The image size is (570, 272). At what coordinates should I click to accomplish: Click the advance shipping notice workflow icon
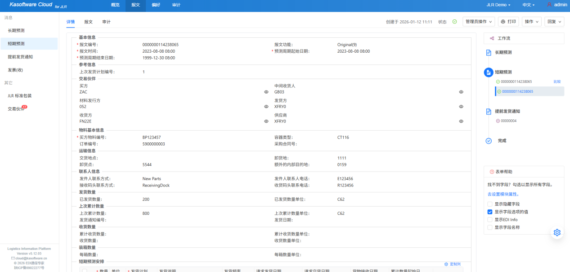pos(489,111)
